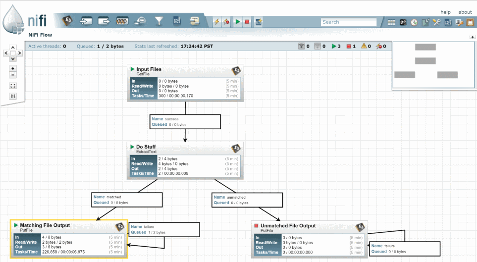The image size is (477, 262).
Task: Zoom out with the minus button
Action: (13, 75)
